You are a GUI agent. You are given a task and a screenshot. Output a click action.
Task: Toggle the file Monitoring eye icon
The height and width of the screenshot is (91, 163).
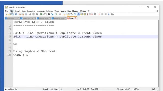point(95,14)
